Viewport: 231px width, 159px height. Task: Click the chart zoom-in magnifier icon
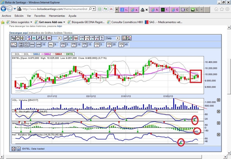click(x=39, y=38)
